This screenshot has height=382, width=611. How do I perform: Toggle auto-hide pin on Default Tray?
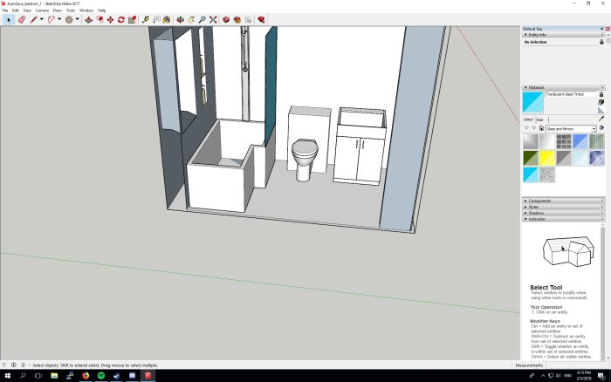[x=601, y=29]
